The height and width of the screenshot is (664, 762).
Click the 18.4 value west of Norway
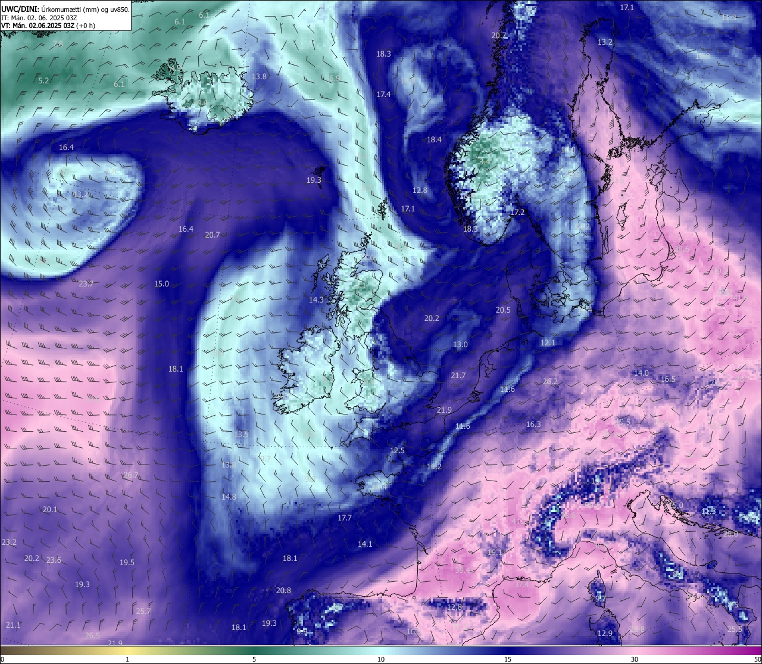(434, 139)
